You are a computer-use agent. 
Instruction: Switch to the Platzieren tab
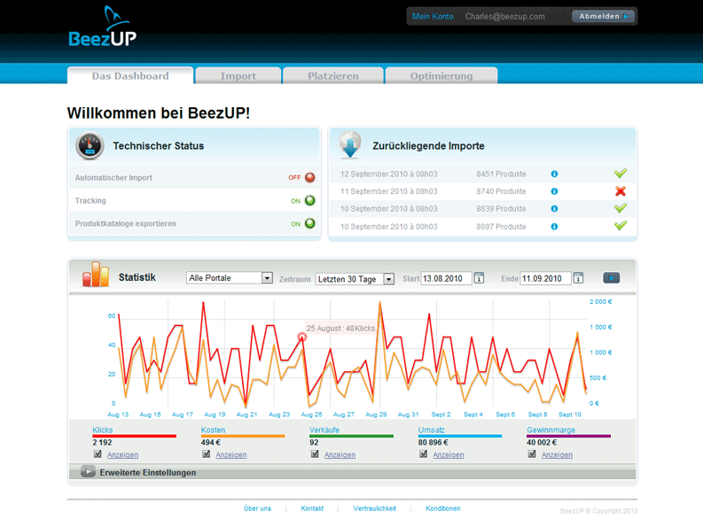(x=333, y=76)
